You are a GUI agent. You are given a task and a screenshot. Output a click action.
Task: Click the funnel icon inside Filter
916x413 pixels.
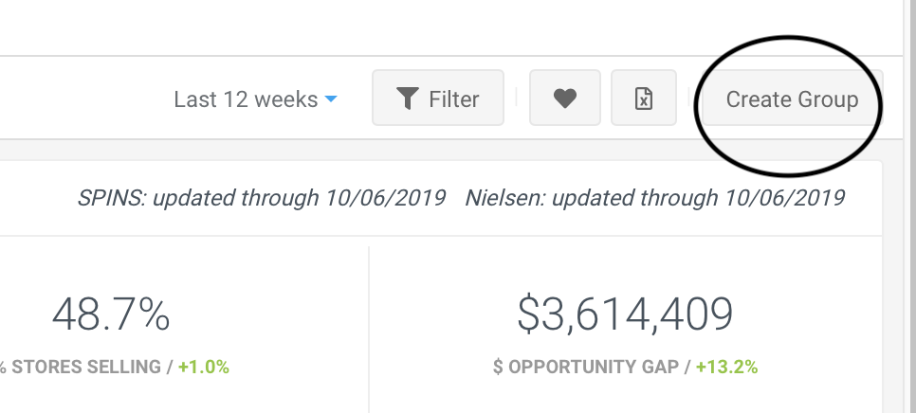(x=408, y=99)
